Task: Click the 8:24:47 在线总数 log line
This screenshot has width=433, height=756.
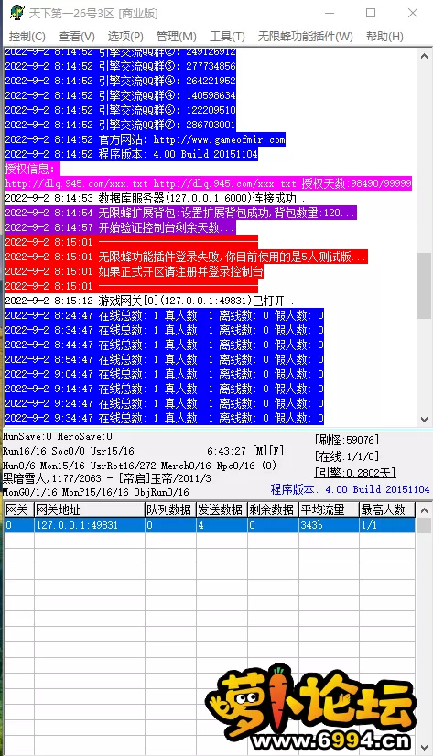Action: [x=164, y=315]
